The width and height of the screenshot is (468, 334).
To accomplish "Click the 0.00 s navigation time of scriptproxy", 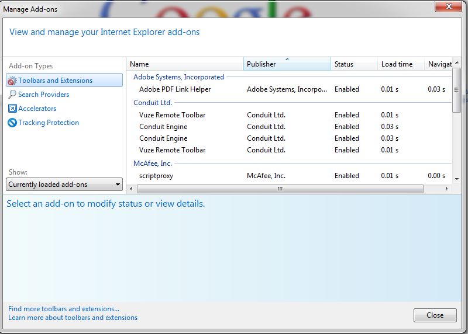I will (436, 176).
